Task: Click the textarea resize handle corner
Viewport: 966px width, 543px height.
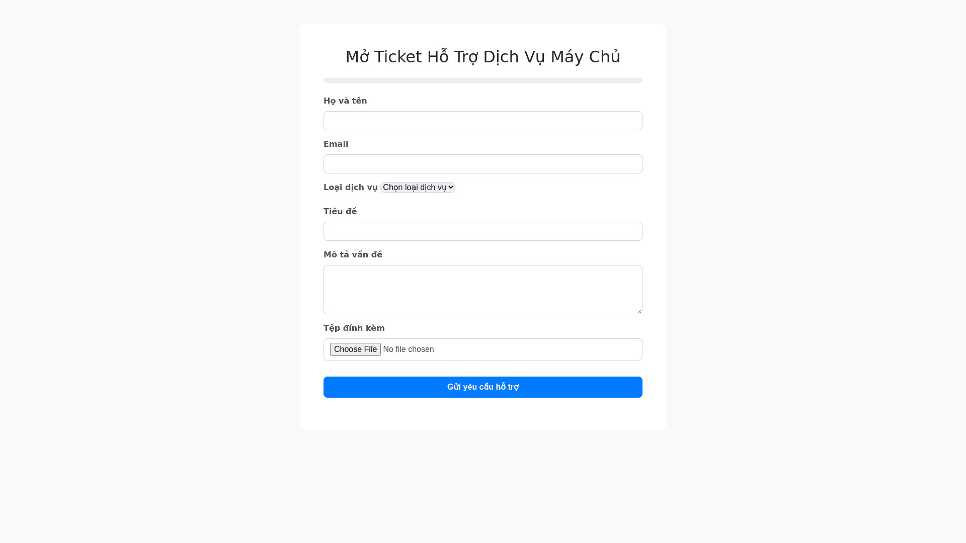Action: tap(639, 311)
